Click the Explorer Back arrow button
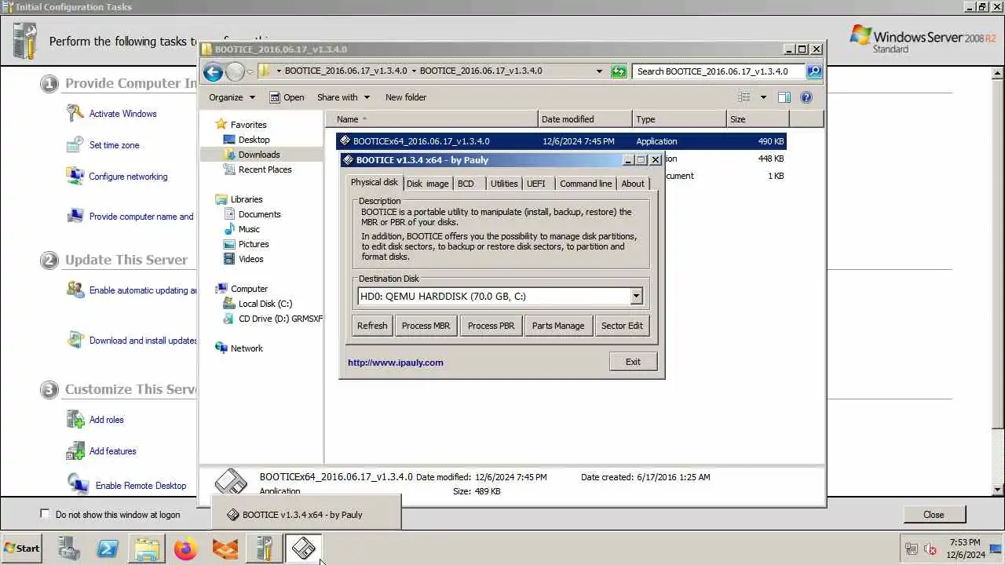 pyautogui.click(x=213, y=71)
